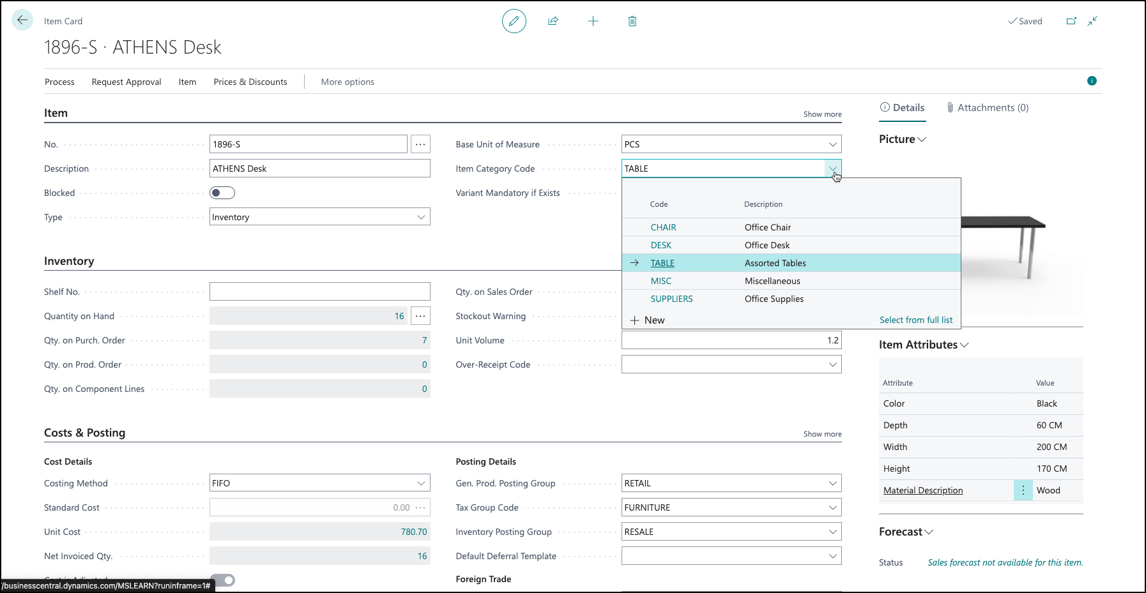Go back using the arrow button
Viewport: 1146px width, 593px height.
point(22,20)
